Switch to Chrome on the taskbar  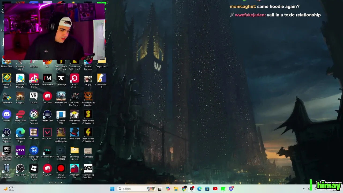pos(184,189)
